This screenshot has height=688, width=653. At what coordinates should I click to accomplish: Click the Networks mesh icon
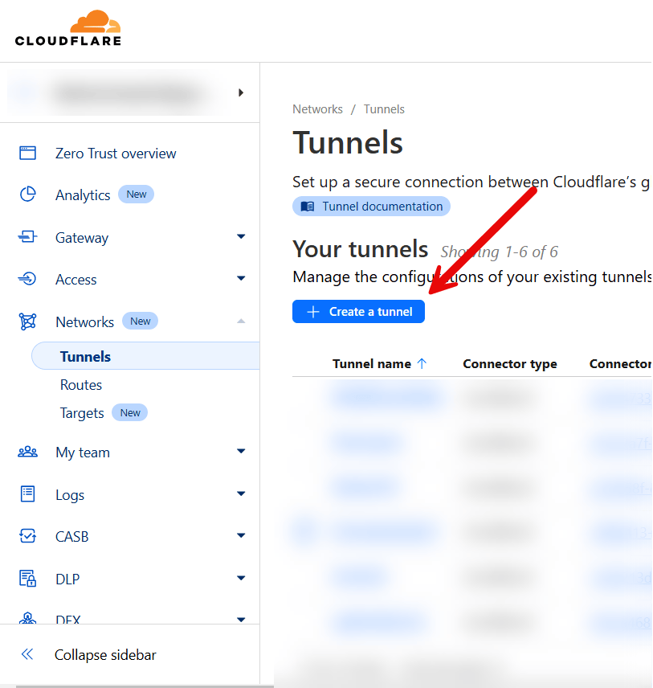pyautogui.click(x=28, y=321)
